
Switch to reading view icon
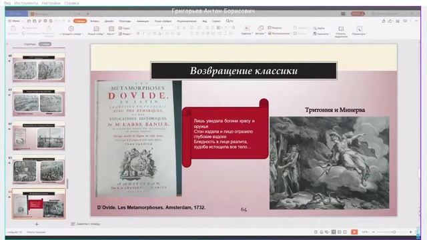[x=345, y=232]
